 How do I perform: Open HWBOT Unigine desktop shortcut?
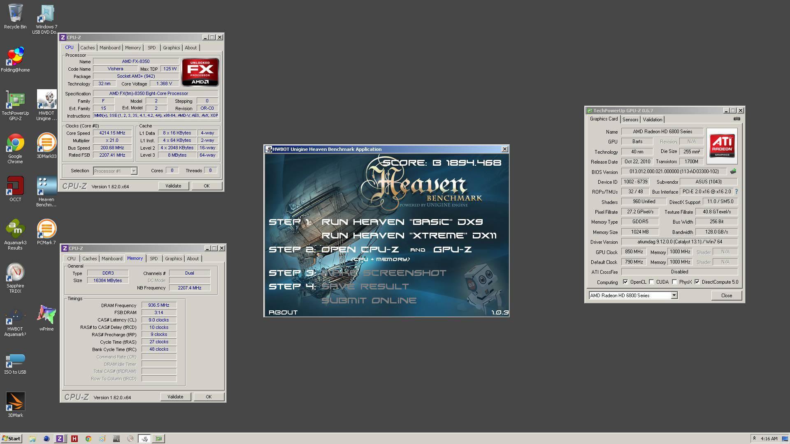[x=46, y=105]
